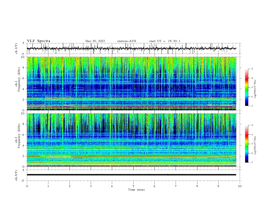Click time axis tick label "10"

(240, 186)
